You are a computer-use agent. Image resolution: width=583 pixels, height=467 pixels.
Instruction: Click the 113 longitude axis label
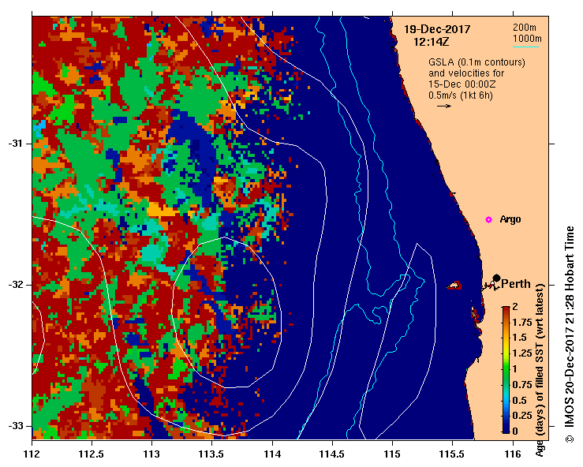tap(151, 454)
